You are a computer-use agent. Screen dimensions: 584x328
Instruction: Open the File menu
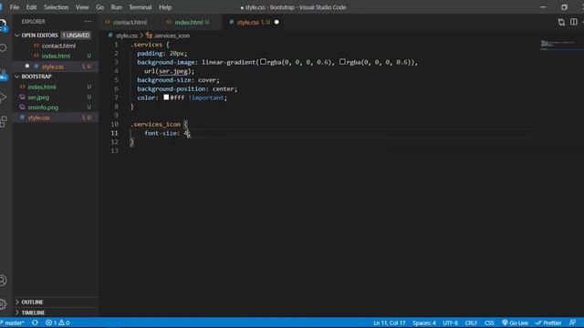pos(15,7)
